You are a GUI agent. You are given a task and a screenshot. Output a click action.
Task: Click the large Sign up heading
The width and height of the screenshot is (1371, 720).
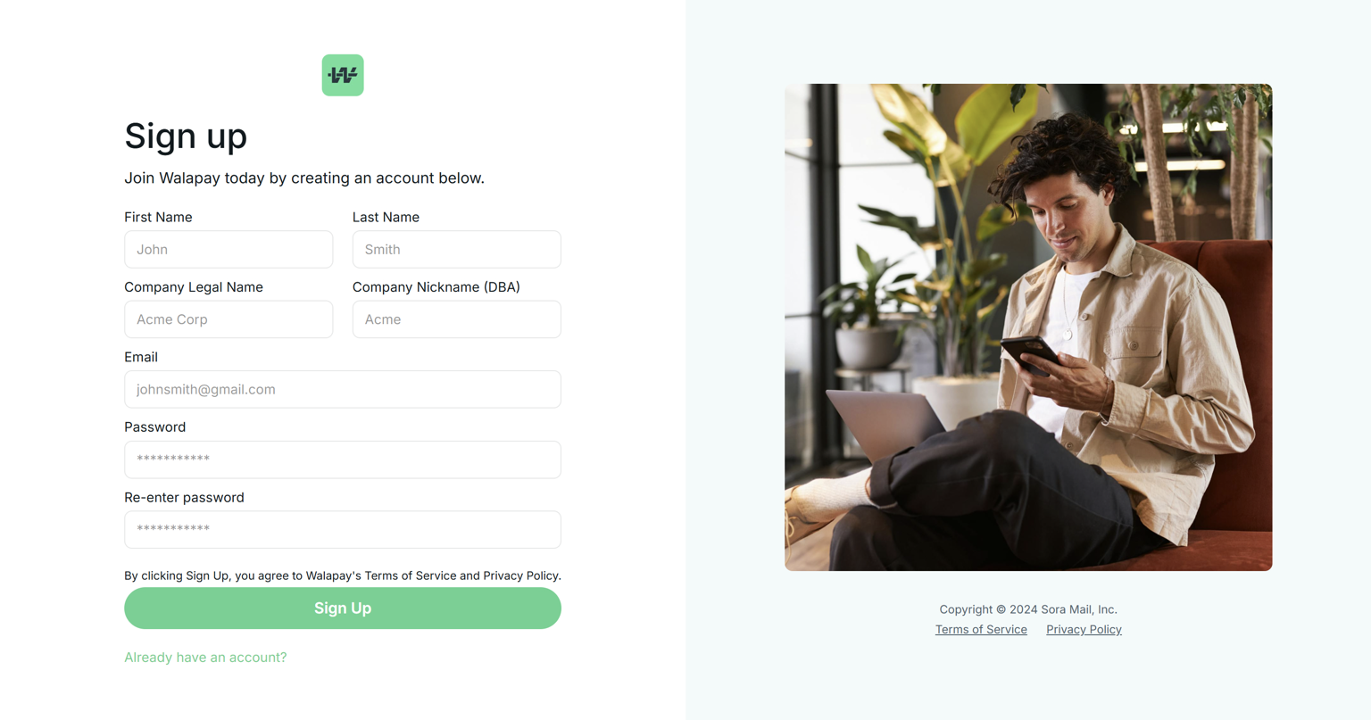point(186,137)
